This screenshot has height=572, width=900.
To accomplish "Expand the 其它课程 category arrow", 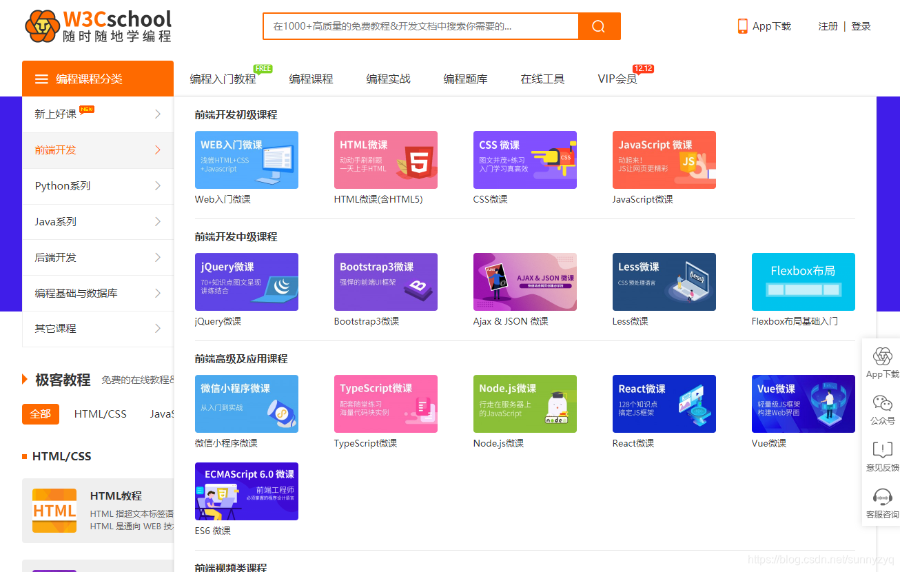I will pos(158,329).
